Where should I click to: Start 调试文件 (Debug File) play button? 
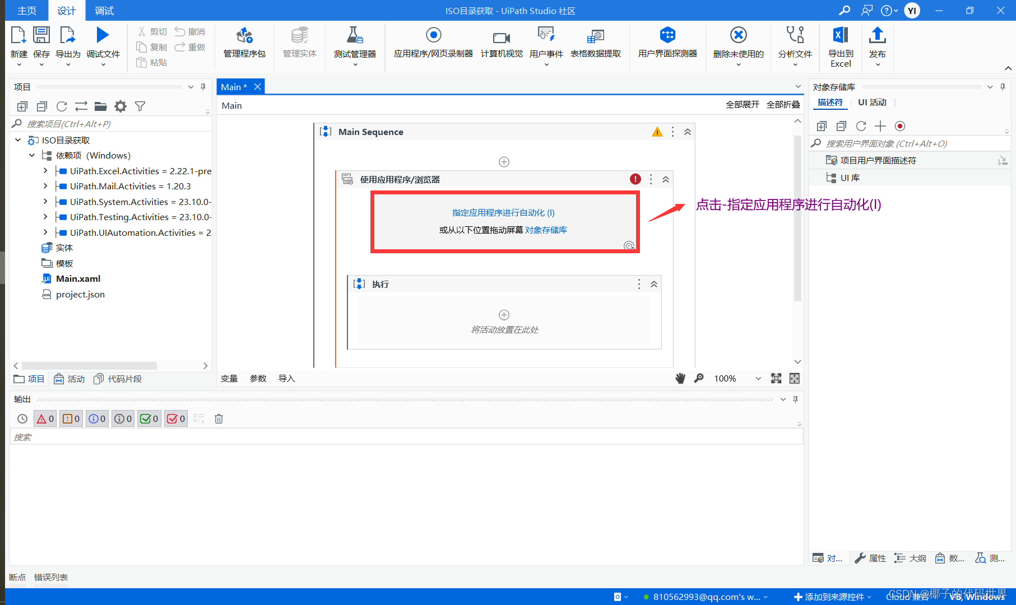pyautogui.click(x=103, y=35)
